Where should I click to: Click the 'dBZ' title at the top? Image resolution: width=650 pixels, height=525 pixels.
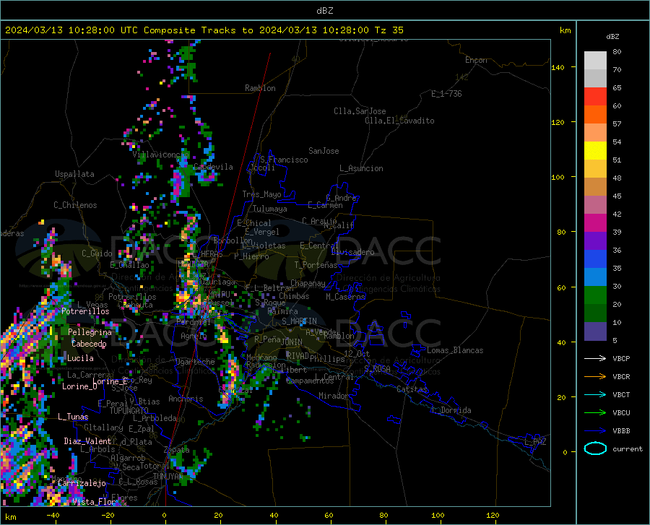click(324, 11)
